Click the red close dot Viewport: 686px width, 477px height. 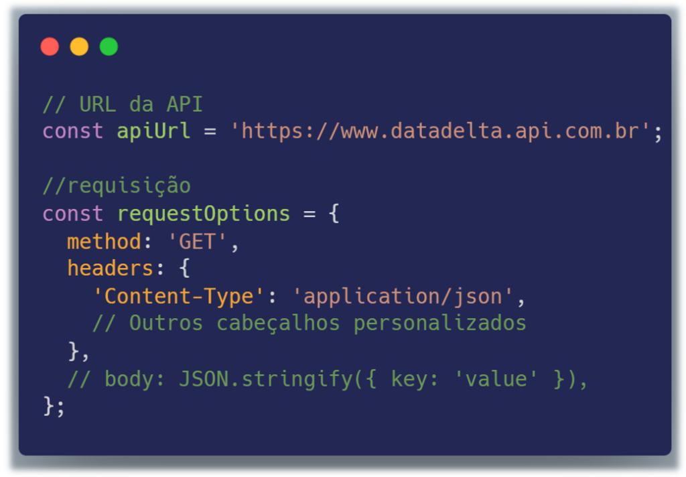pos(50,46)
